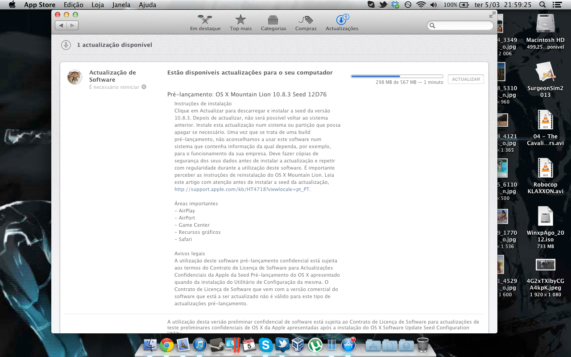Click 'Pré-lançamento: OS X Mountain Lion 10.8.3 Seed 12D76' heading
The height and width of the screenshot is (357, 571).
pyautogui.click(x=247, y=95)
